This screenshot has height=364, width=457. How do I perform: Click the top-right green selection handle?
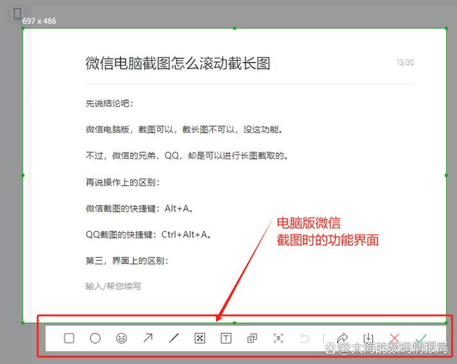coord(446,28)
